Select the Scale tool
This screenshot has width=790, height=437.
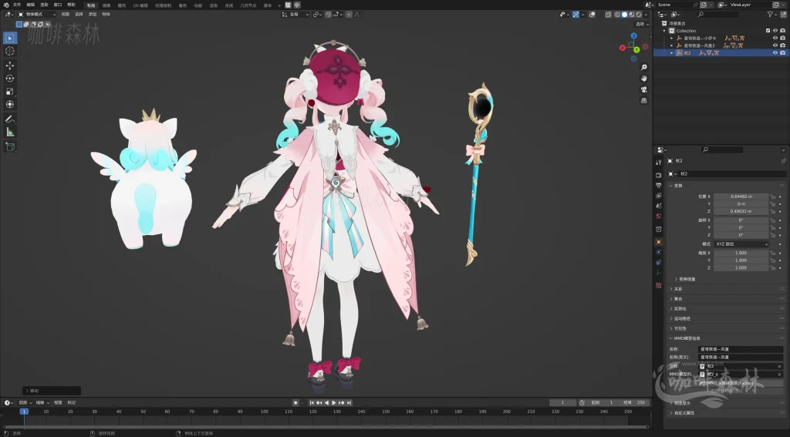(x=9, y=91)
